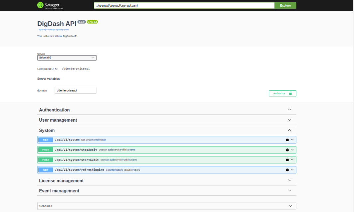Viewport: 354px width, 212px height.
Task: Click the Swagger logo icon
Action: 40,5
